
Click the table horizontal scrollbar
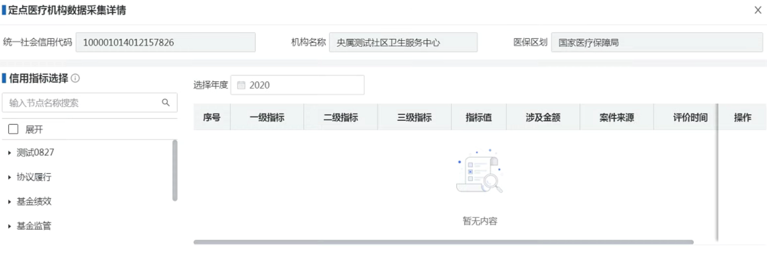pyautogui.click(x=443, y=242)
